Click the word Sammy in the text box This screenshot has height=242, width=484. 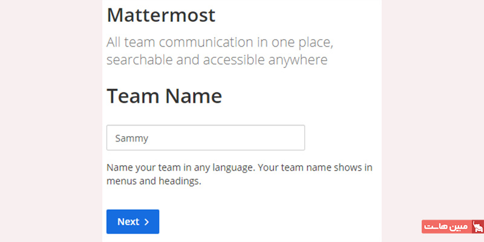pos(132,138)
